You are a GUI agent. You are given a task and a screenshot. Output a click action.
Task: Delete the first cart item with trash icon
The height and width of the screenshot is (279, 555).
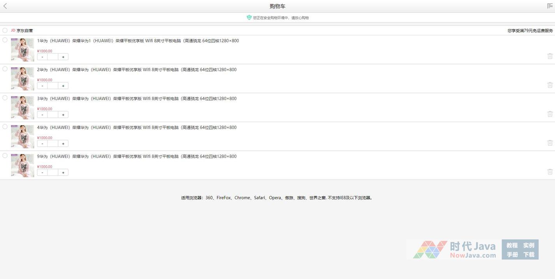pyautogui.click(x=550, y=56)
